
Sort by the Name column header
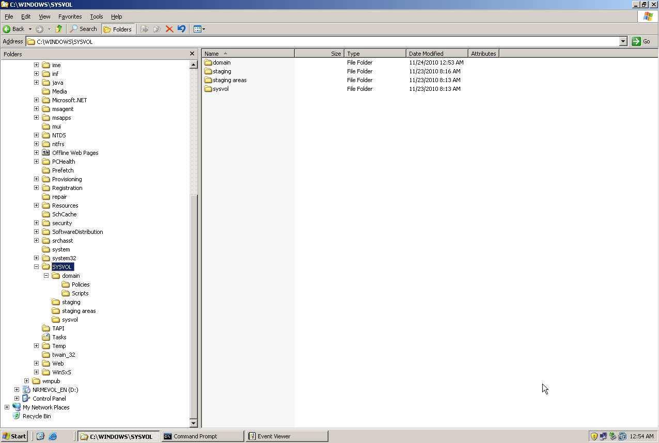point(248,54)
